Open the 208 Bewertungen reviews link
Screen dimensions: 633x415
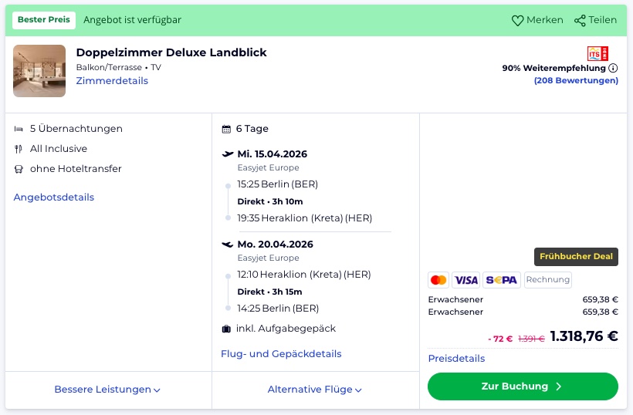(x=576, y=80)
